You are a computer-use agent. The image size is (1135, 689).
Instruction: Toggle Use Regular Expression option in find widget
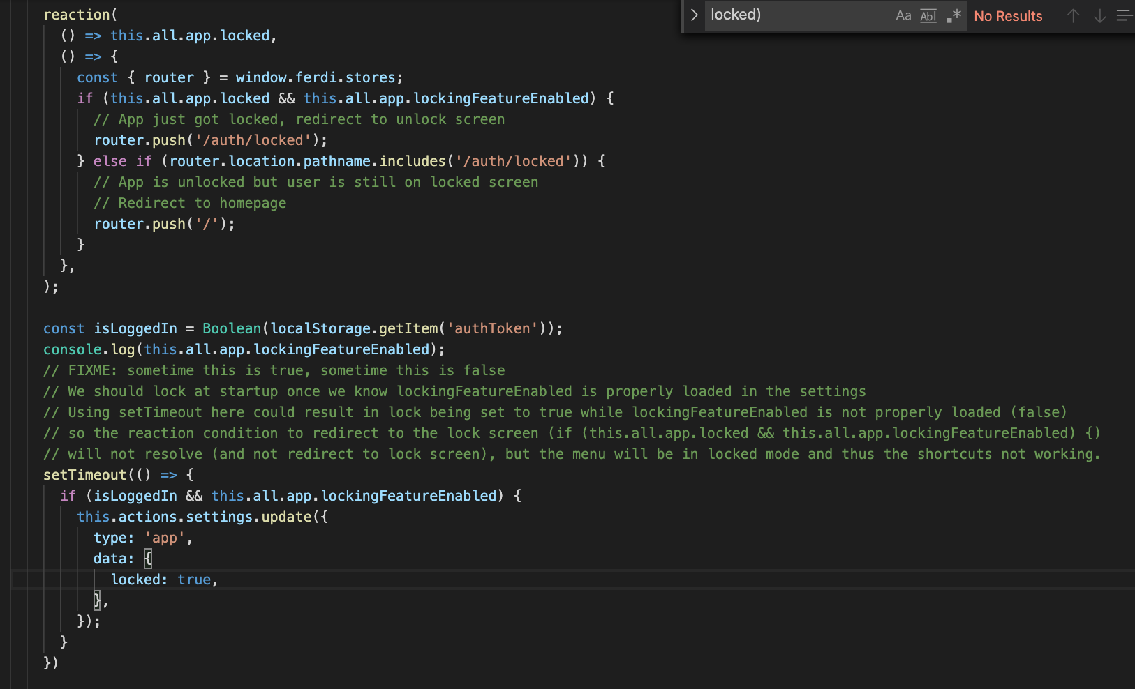pyautogui.click(x=954, y=15)
